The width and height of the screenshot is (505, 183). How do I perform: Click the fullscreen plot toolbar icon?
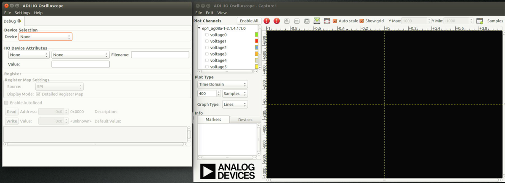(x=327, y=21)
